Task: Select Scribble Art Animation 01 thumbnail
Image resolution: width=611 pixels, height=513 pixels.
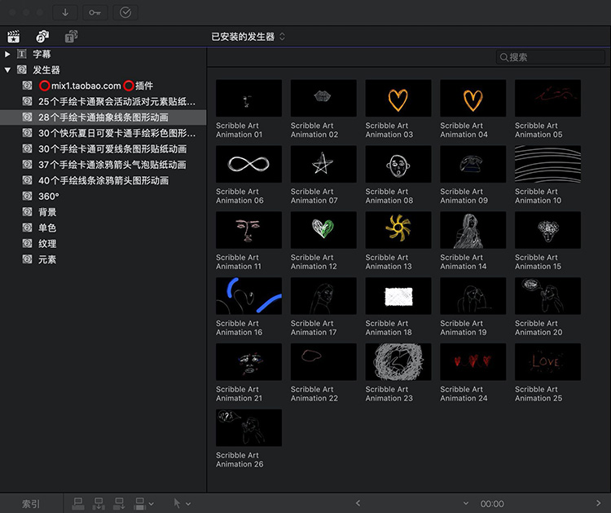Action: tap(248, 98)
